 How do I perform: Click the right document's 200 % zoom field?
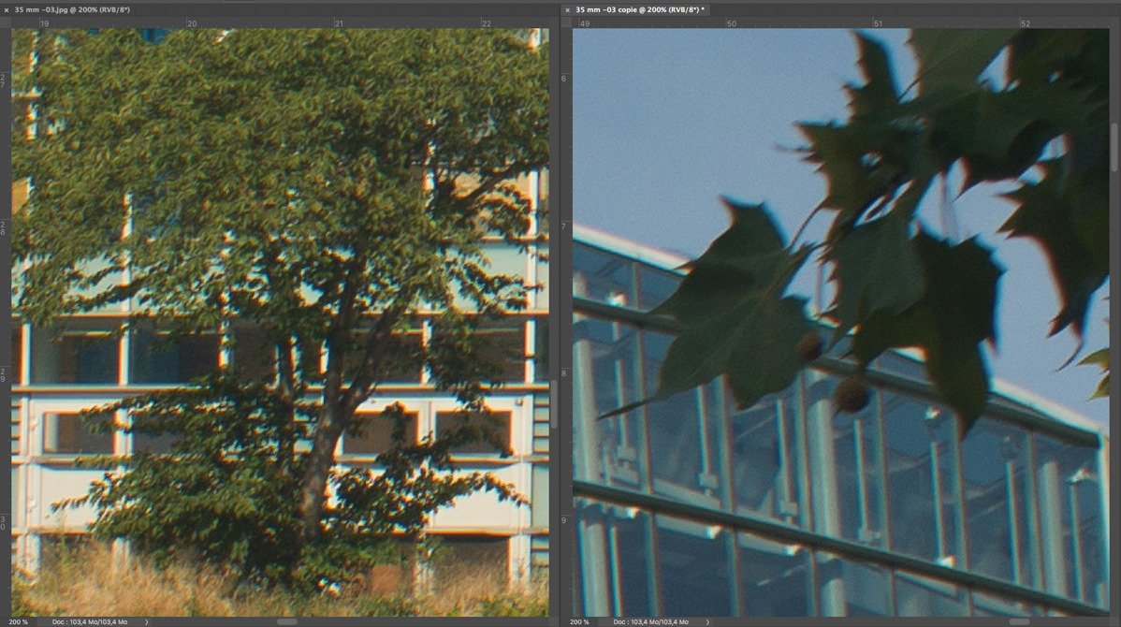tap(580, 621)
